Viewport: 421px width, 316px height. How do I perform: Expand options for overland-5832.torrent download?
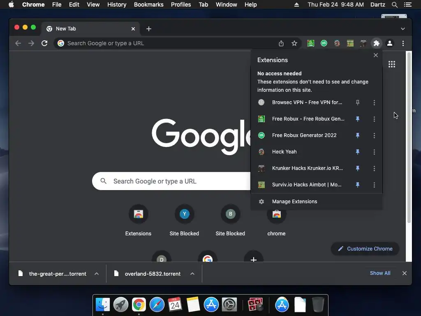(192, 274)
